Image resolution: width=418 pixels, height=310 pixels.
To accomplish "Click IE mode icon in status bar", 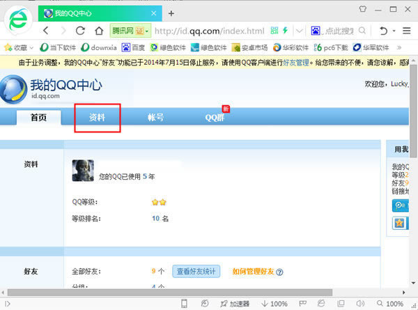I will click(x=321, y=303).
